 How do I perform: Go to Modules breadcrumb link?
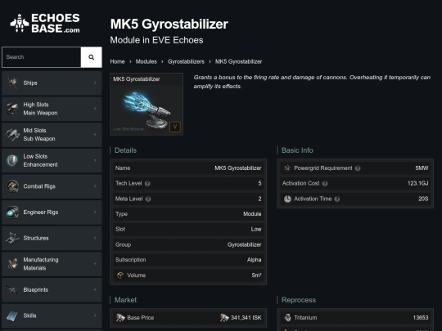(x=146, y=61)
